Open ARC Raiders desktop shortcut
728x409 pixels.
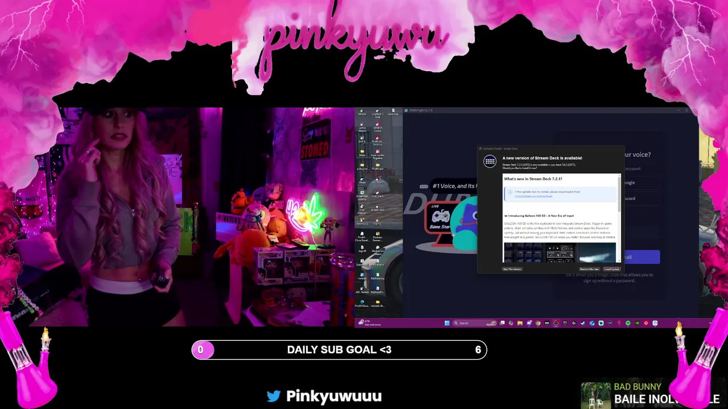[362, 290]
